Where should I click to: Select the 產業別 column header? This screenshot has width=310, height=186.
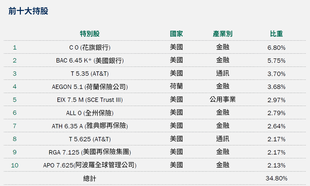coord(223,34)
